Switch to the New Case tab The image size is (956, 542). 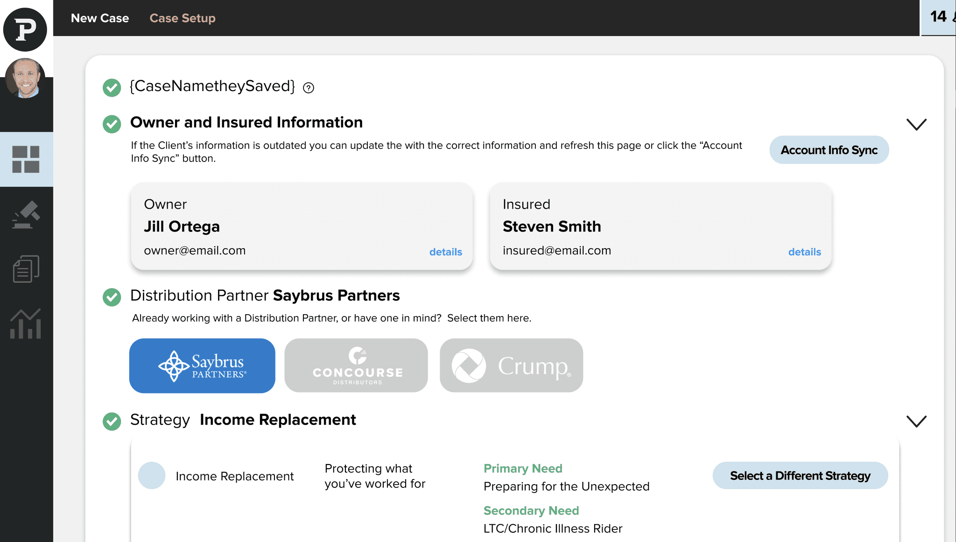pyautogui.click(x=100, y=18)
